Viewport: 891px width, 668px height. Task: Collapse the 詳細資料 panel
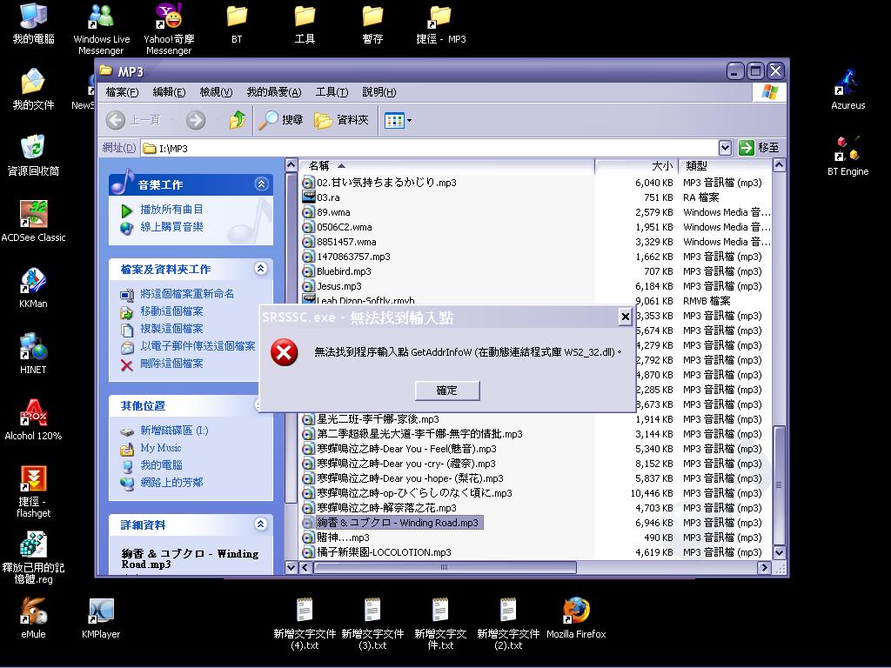click(261, 524)
